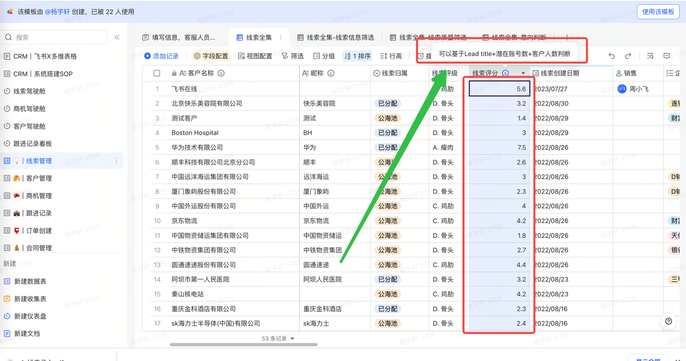
Task: Open the 分组 grouping option
Action: [x=324, y=56]
